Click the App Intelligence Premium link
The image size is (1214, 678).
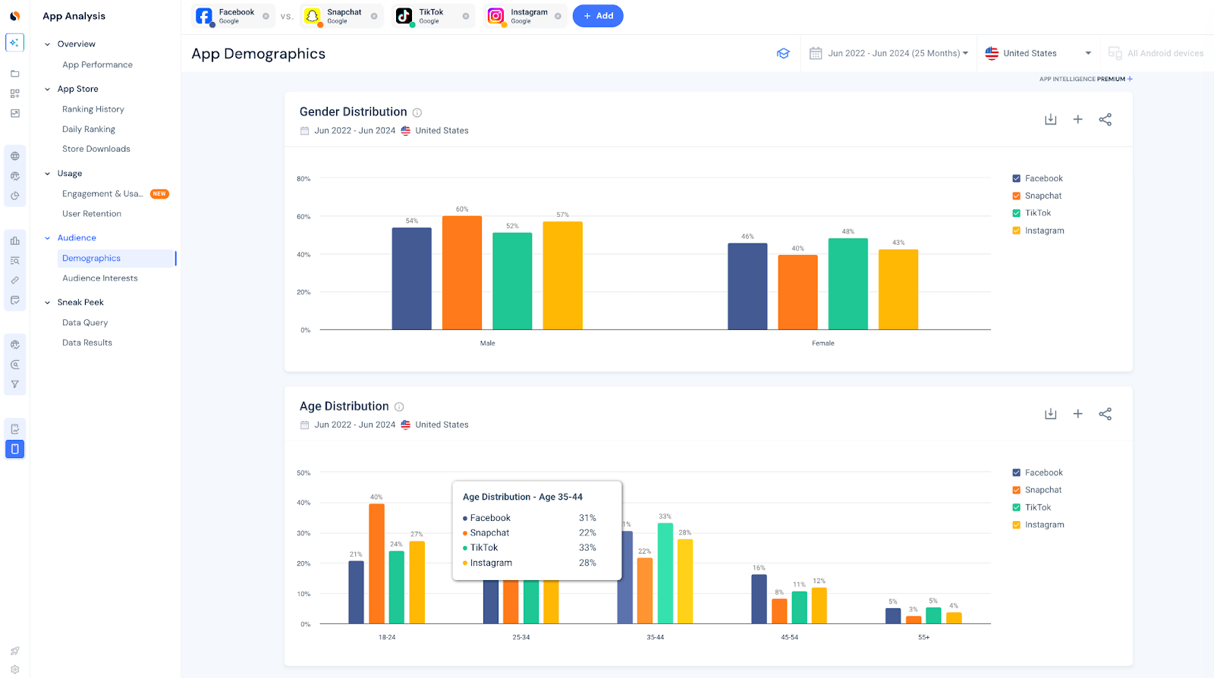(1086, 79)
